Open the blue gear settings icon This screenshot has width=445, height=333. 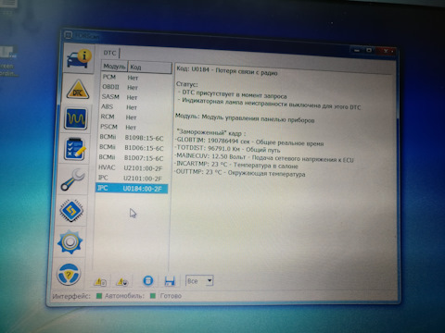pos(70,242)
